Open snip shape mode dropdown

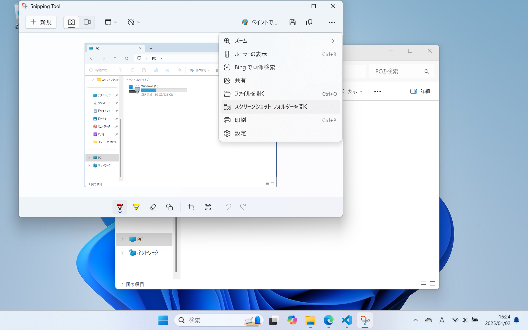[x=111, y=22]
